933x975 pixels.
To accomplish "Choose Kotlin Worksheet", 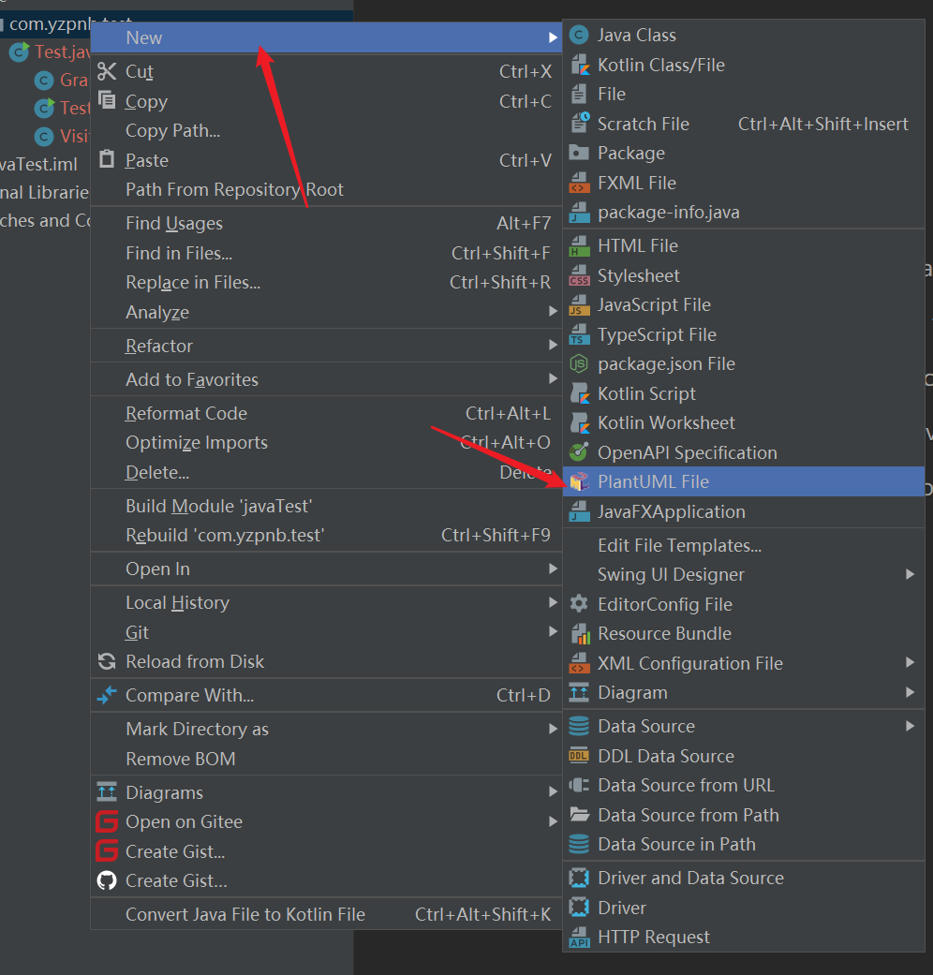I will click(x=744, y=422).
